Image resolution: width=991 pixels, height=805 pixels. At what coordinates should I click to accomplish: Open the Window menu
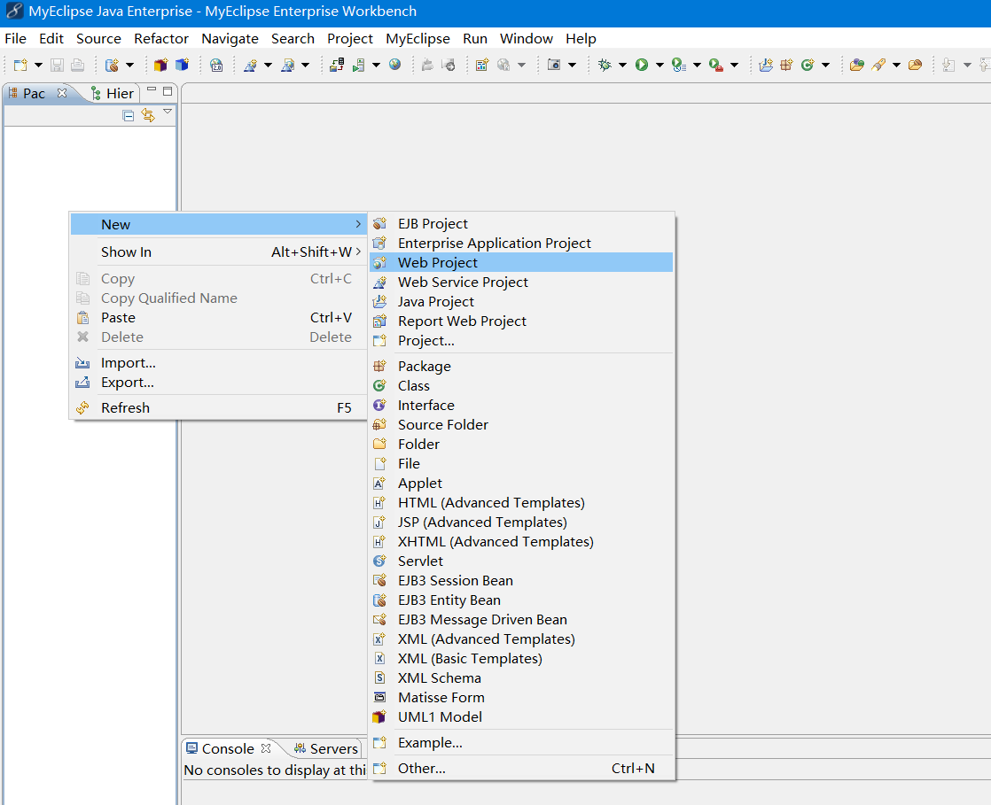click(527, 38)
